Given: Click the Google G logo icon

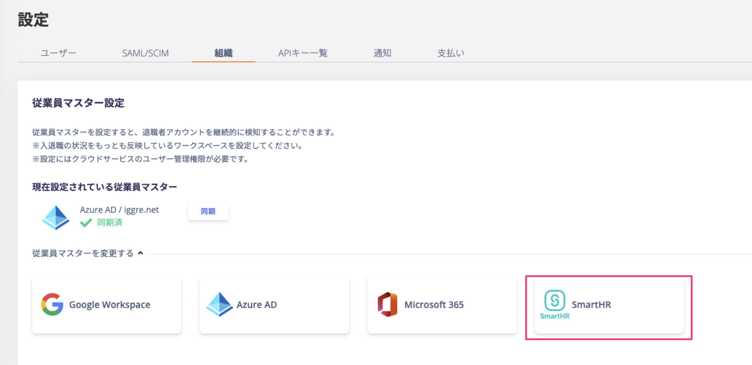Looking at the screenshot, I should pyautogui.click(x=52, y=304).
